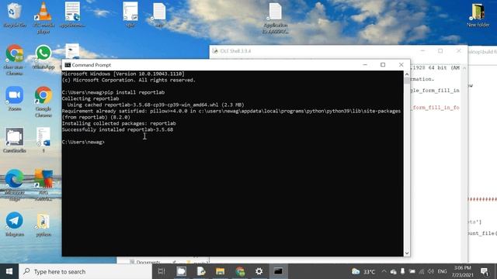Image resolution: width=497 pixels, height=279 pixels.
Task: Open the New folder desktop icon
Action: click(x=478, y=15)
